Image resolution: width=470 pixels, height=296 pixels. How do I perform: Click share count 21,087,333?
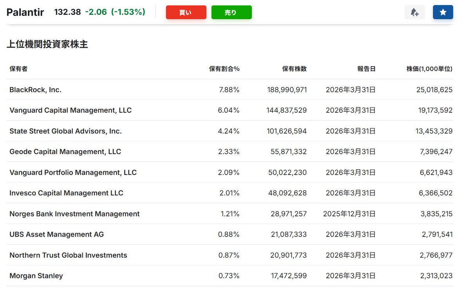(x=289, y=235)
